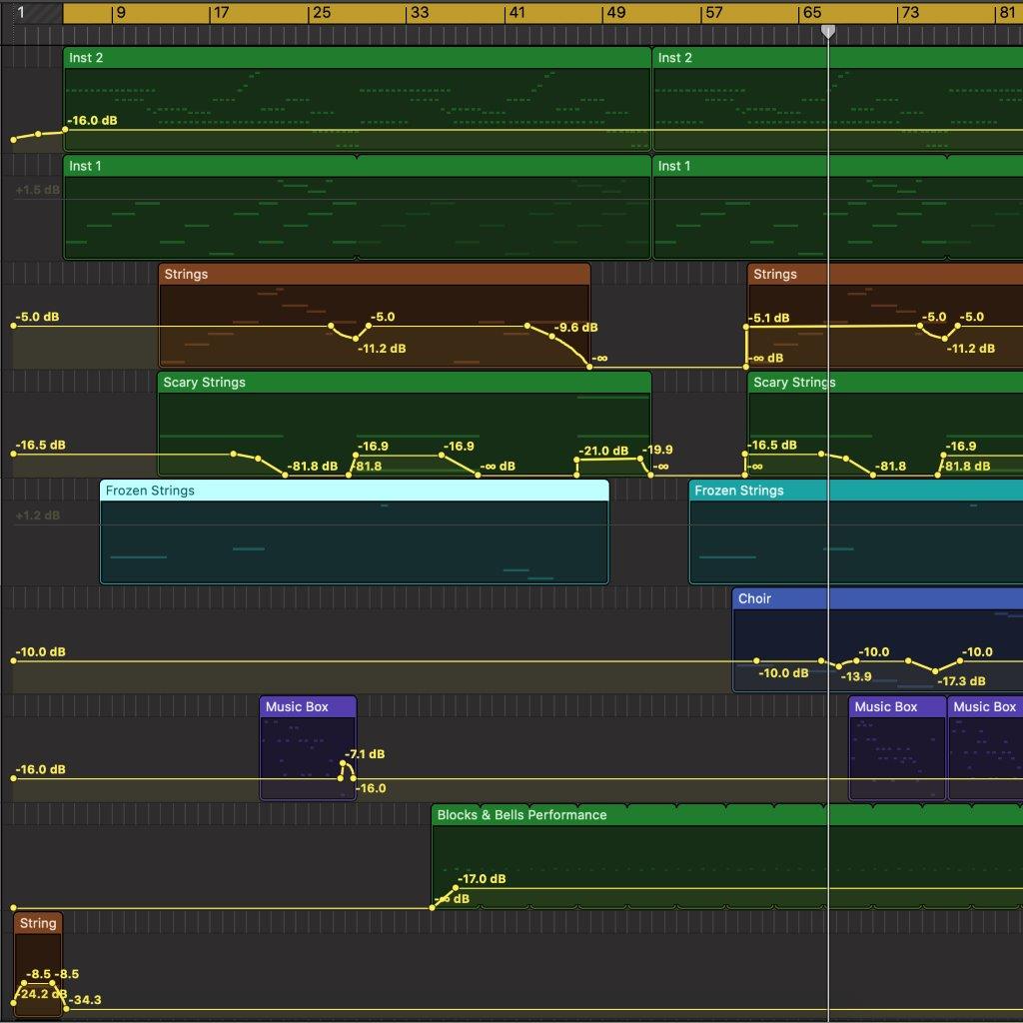
Task: Click bar 73 on the timeline ruler
Action: tap(908, 13)
